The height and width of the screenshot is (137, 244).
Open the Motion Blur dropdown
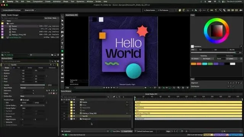(32, 96)
